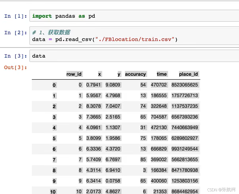
Task: Click time value 470702
Action: coord(159,85)
